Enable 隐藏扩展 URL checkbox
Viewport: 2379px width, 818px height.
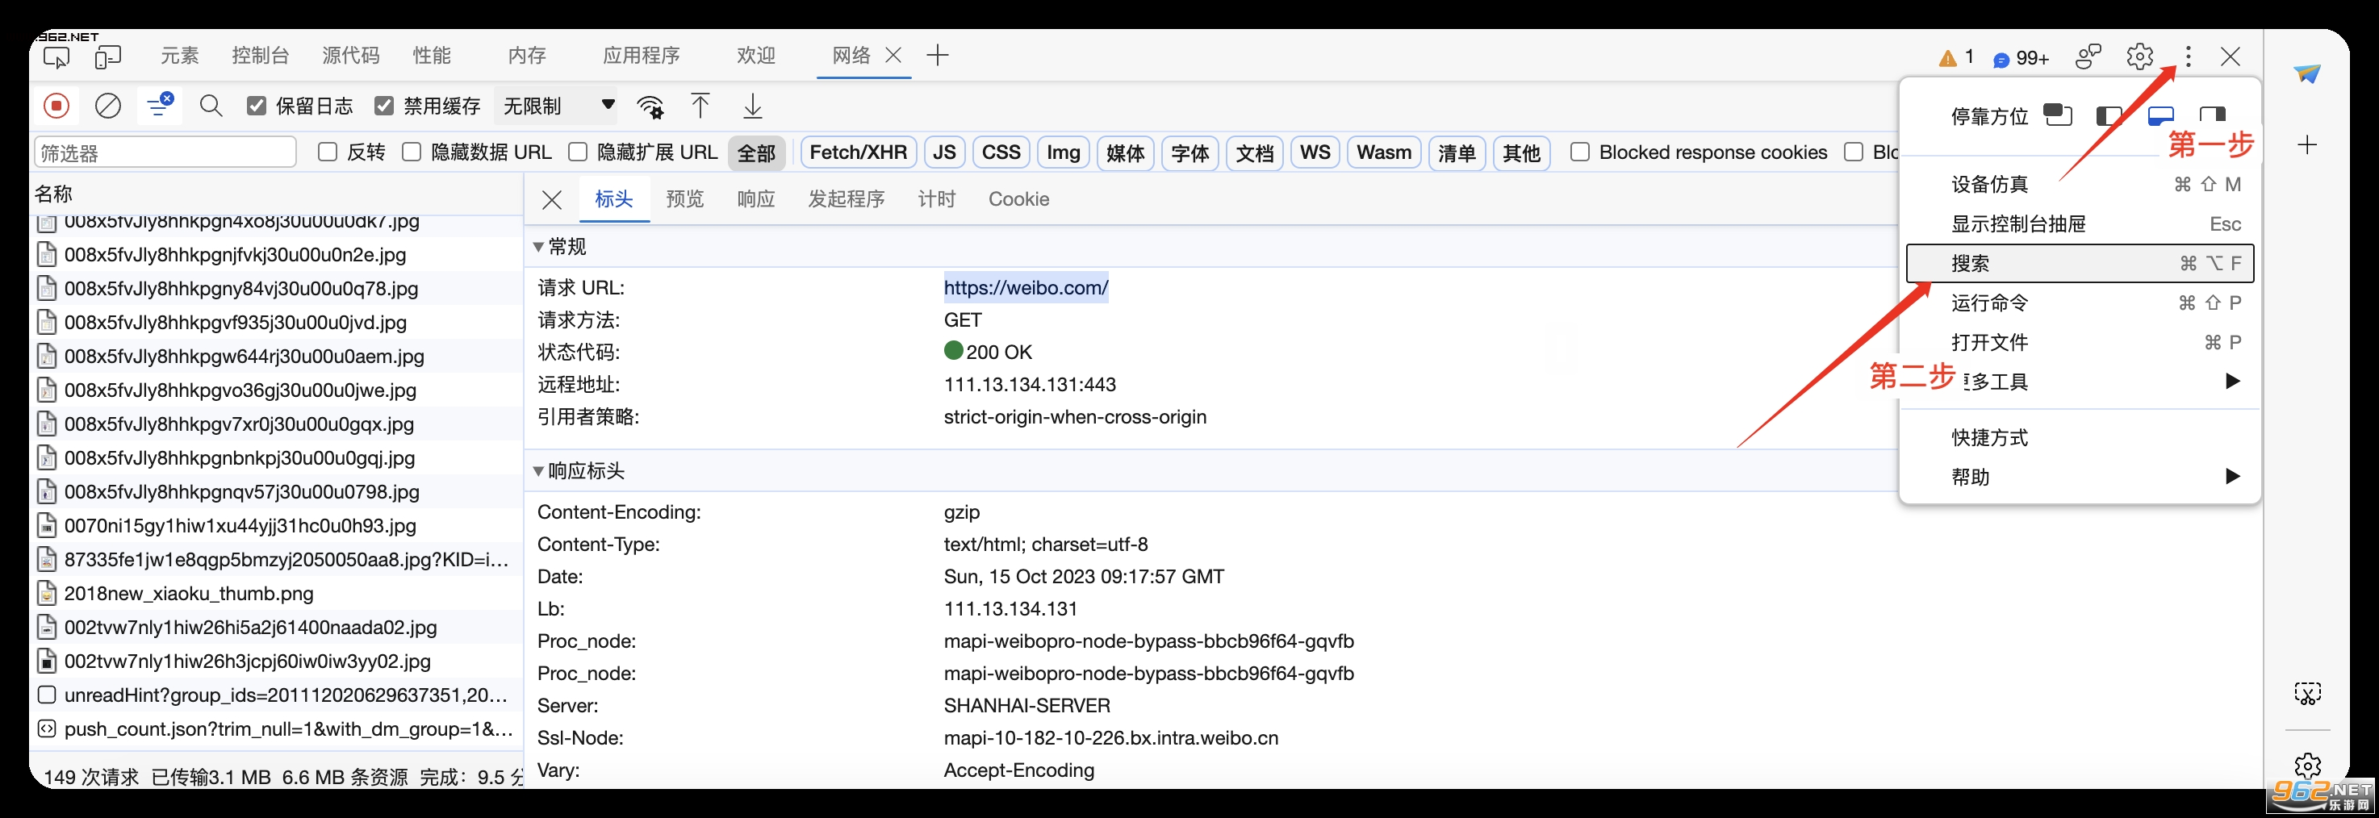[x=578, y=152]
